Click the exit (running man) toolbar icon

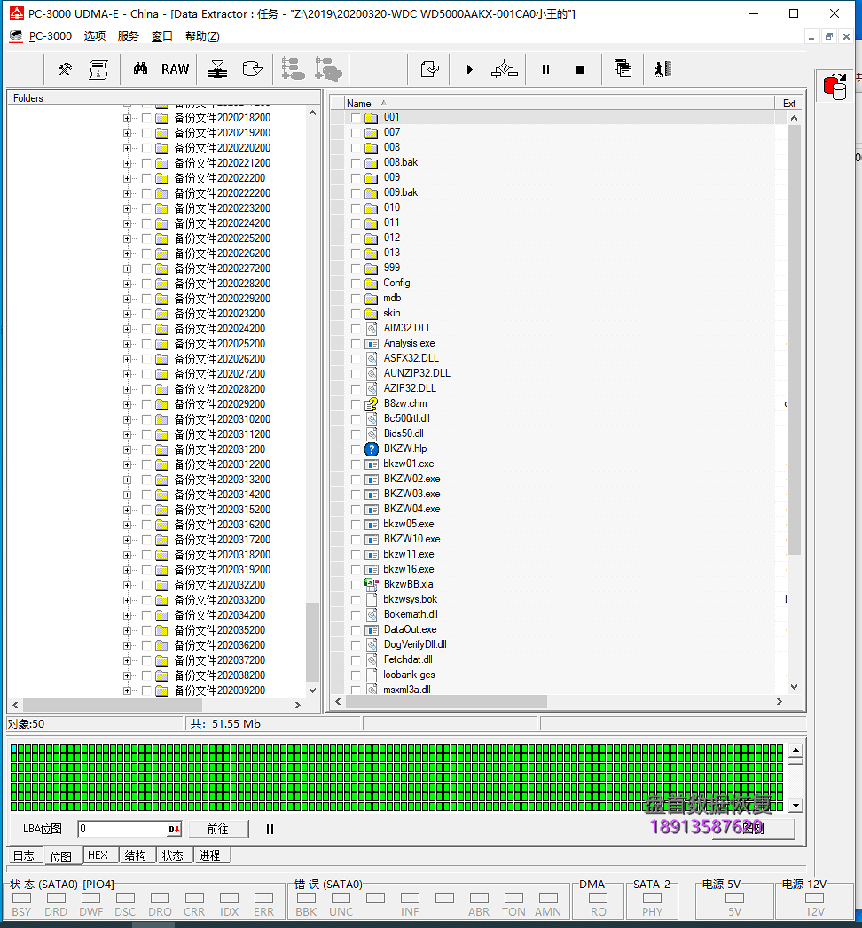[x=663, y=69]
